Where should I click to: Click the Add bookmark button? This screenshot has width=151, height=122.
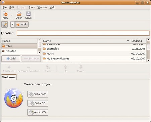tap(11, 59)
